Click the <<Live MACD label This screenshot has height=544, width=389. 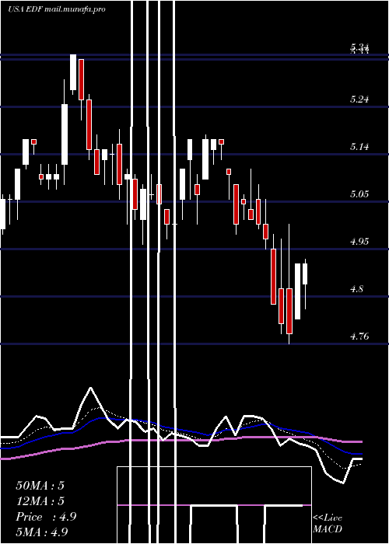pos(328,523)
